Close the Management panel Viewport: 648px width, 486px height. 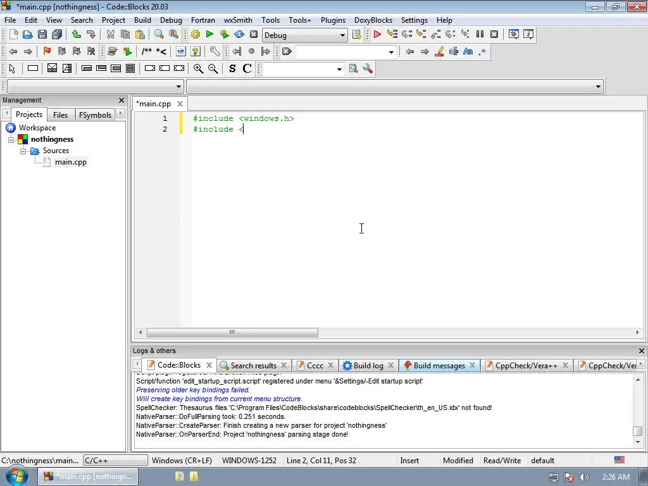click(121, 100)
